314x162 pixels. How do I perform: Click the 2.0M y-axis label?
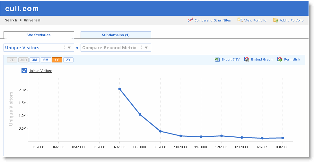(22, 90)
